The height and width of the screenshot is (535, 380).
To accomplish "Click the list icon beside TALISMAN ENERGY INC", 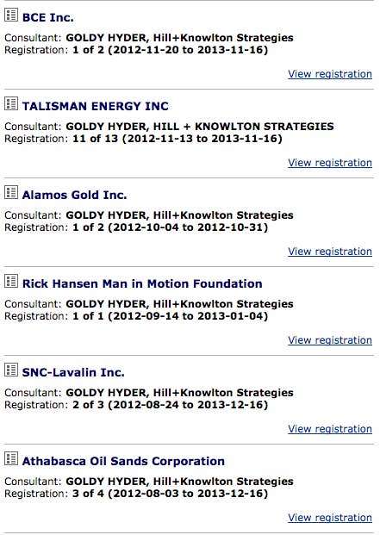I will pos(11,103).
